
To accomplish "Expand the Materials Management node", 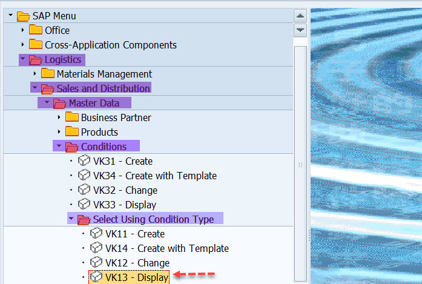I will (35, 74).
